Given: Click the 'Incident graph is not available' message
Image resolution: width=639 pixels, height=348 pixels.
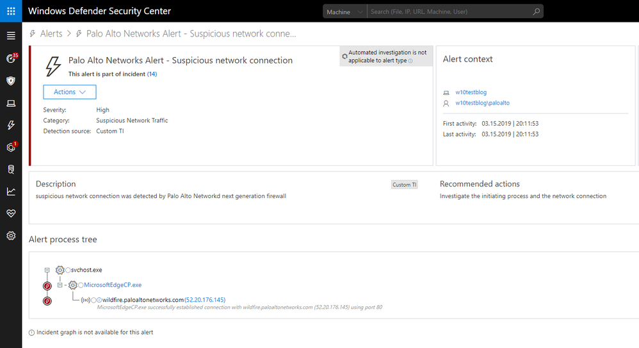Looking at the screenshot, I should tap(95, 332).
